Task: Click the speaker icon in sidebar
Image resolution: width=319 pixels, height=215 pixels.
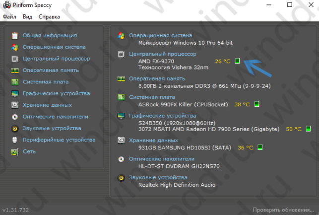Action: click(15, 129)
